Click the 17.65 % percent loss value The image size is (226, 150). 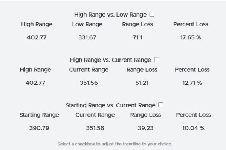[191, 37]
